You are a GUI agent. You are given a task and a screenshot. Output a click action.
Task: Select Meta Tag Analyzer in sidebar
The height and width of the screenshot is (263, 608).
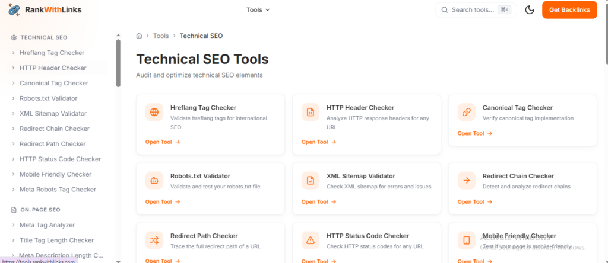[47, 225]
